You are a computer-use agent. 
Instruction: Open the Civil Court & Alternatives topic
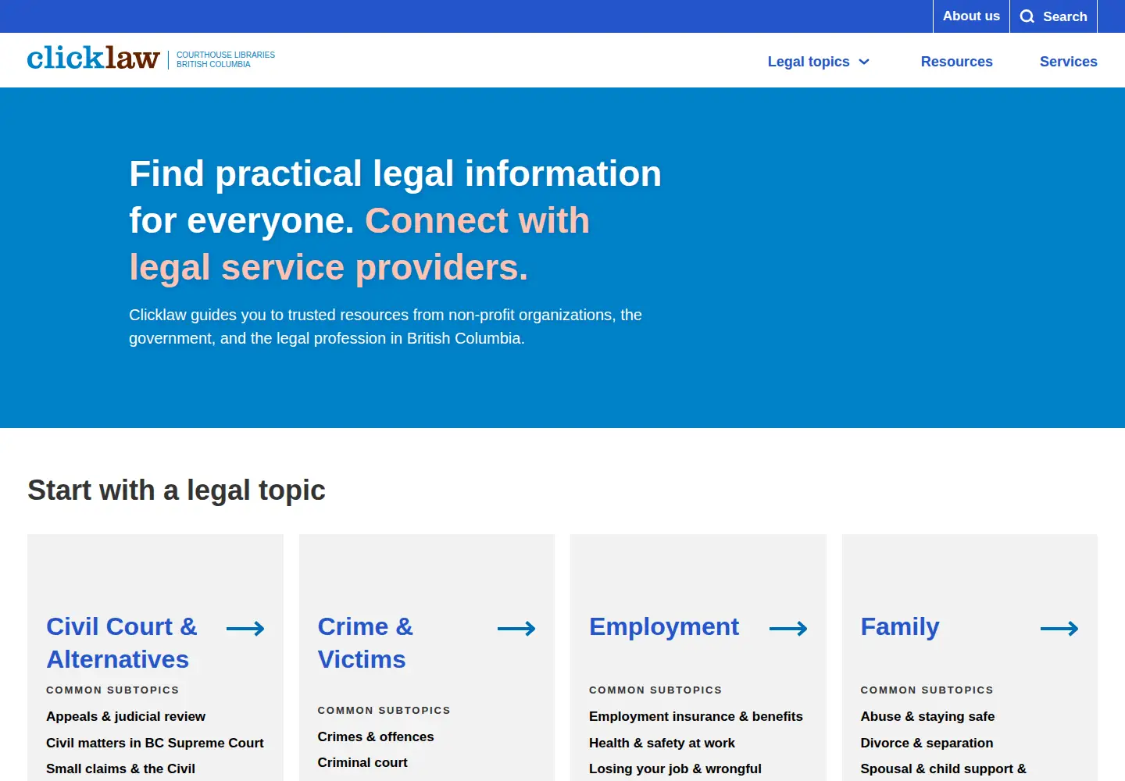[122, 643]
